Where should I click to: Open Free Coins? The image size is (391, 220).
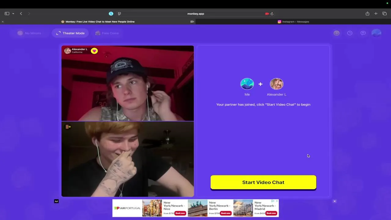(107, 33)
